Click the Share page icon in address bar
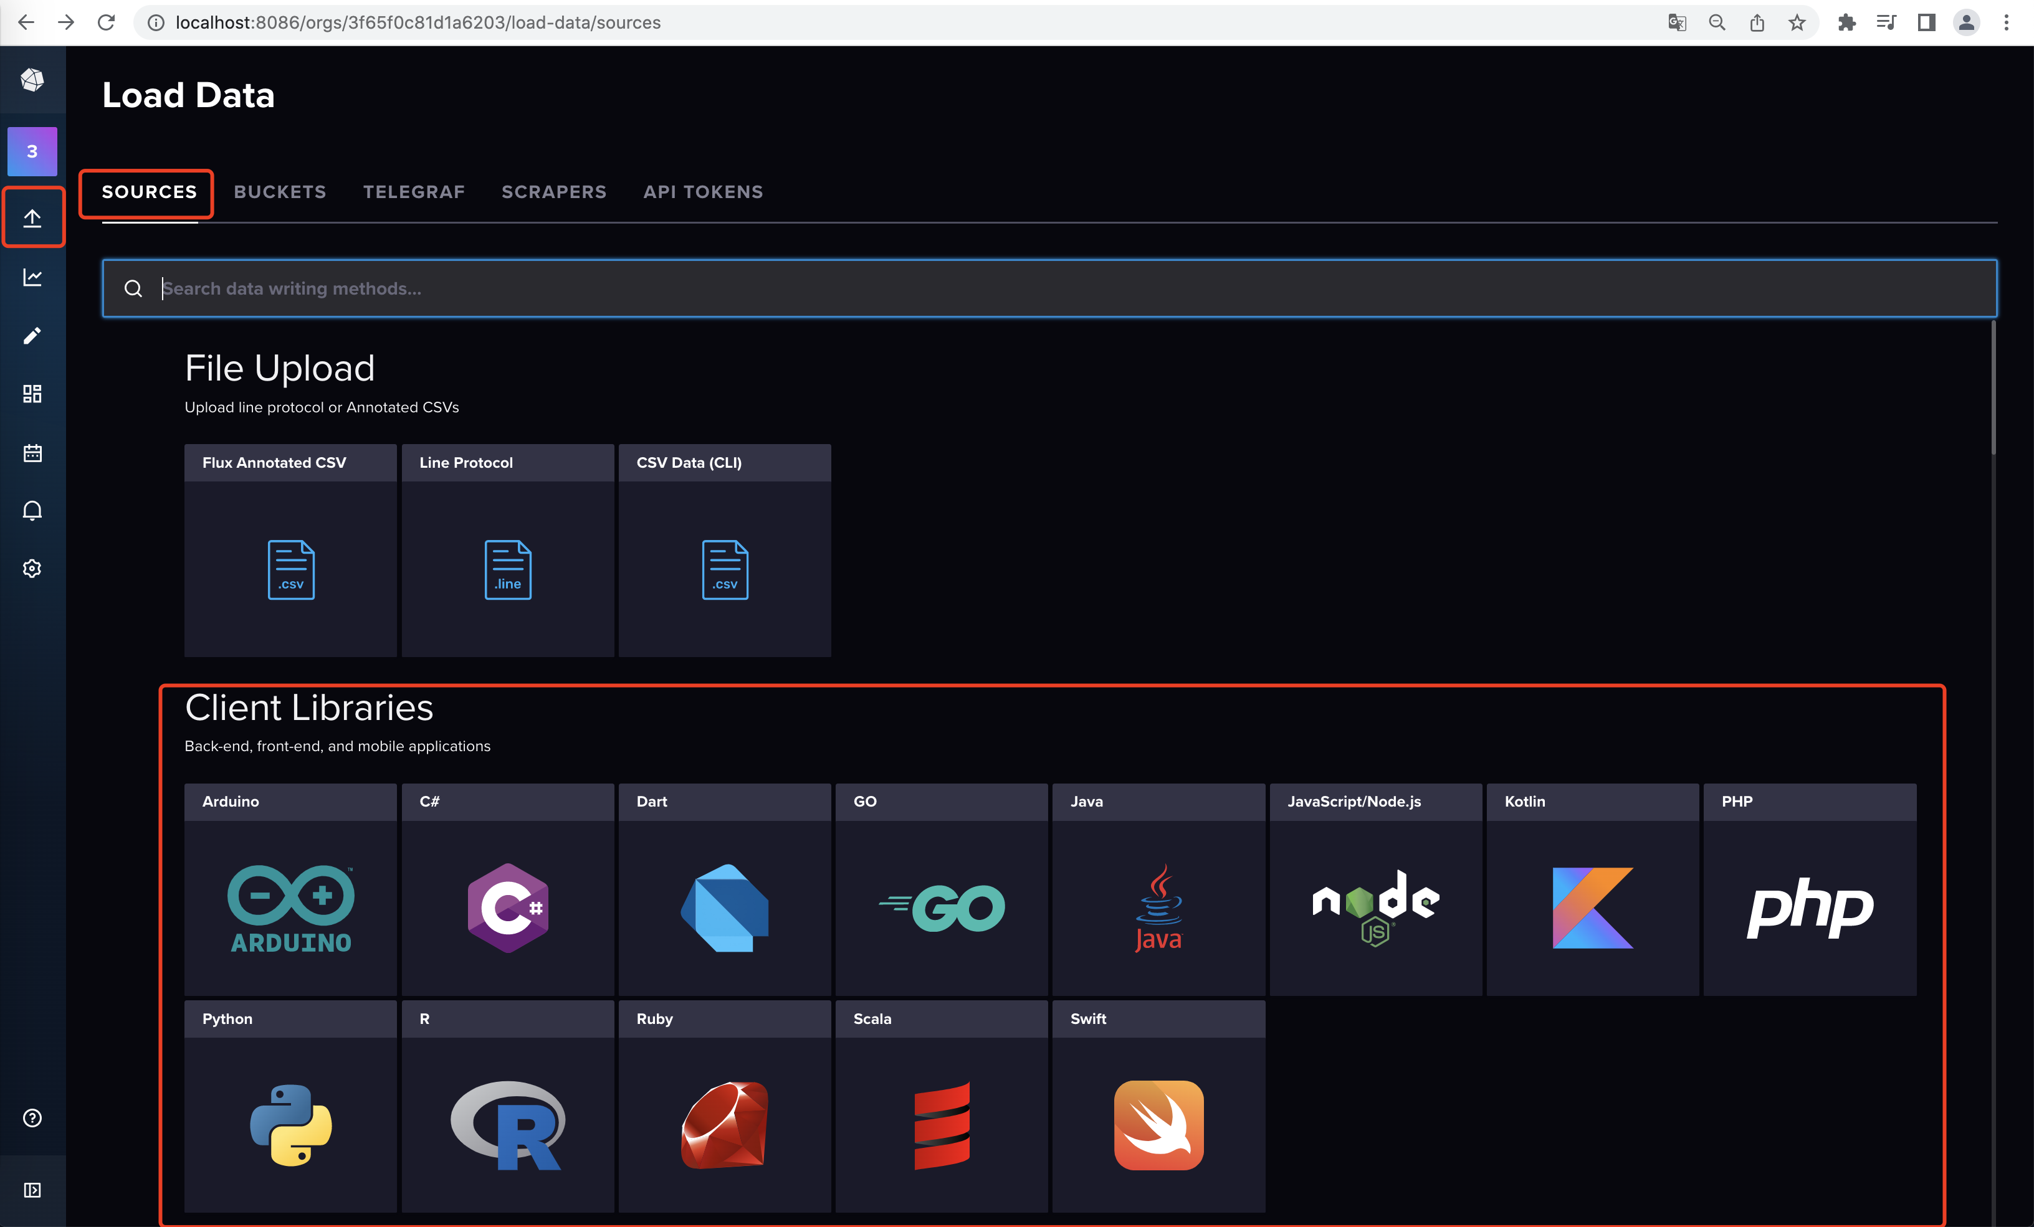This screenshot has width=2034, height=1227. [1757, 22]
